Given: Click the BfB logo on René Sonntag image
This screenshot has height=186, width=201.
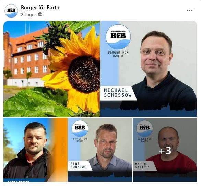Looking at the screenshot, I should [80, 128].
